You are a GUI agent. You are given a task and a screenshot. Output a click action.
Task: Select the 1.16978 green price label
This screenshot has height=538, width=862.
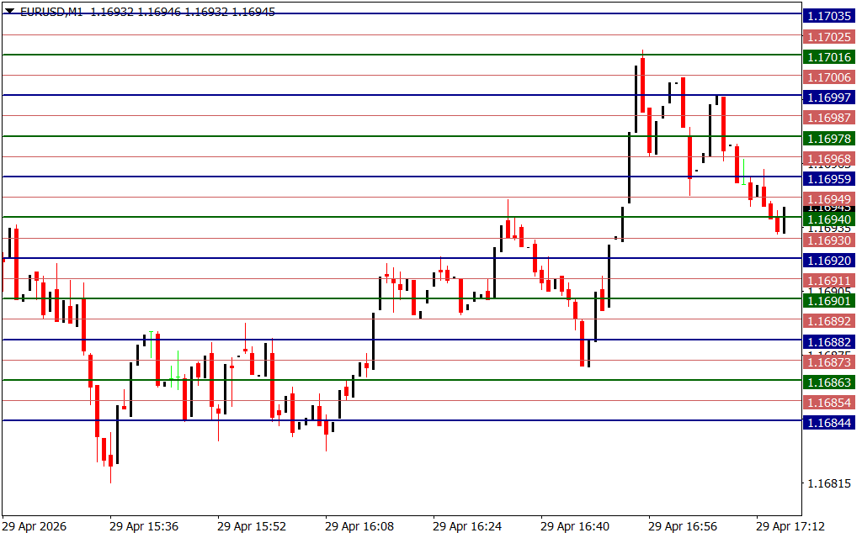[829, 139]
